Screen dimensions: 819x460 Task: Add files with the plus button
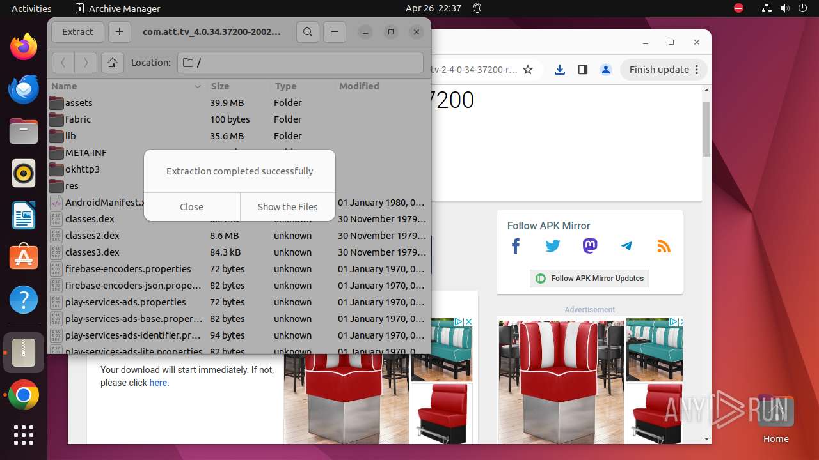click(119, 32)
